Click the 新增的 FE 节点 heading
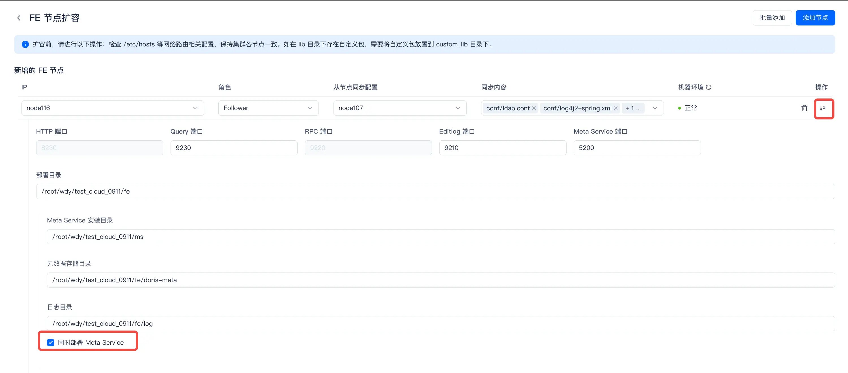 click(x=39, y=70)
